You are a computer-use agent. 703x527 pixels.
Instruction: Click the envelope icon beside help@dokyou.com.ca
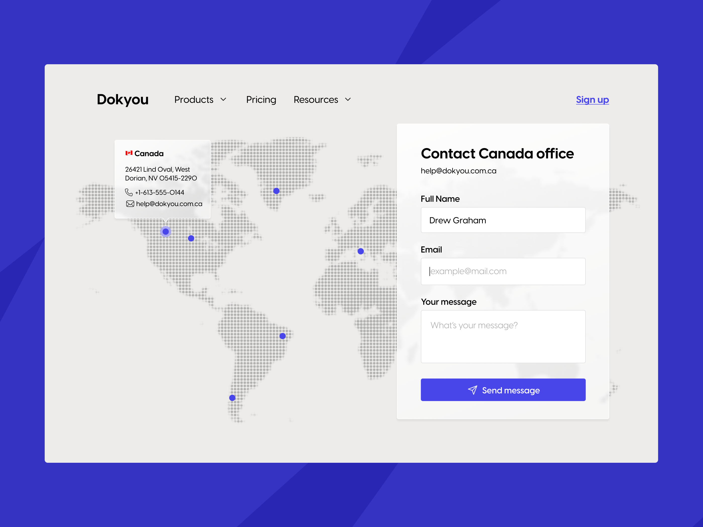tap(130, 204)
